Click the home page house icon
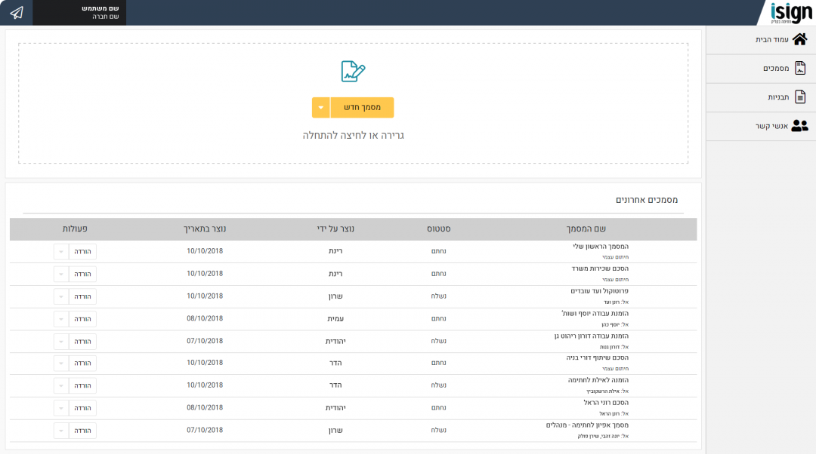The image size is (816, 454). pyautogui.click(x=799, y=39)
